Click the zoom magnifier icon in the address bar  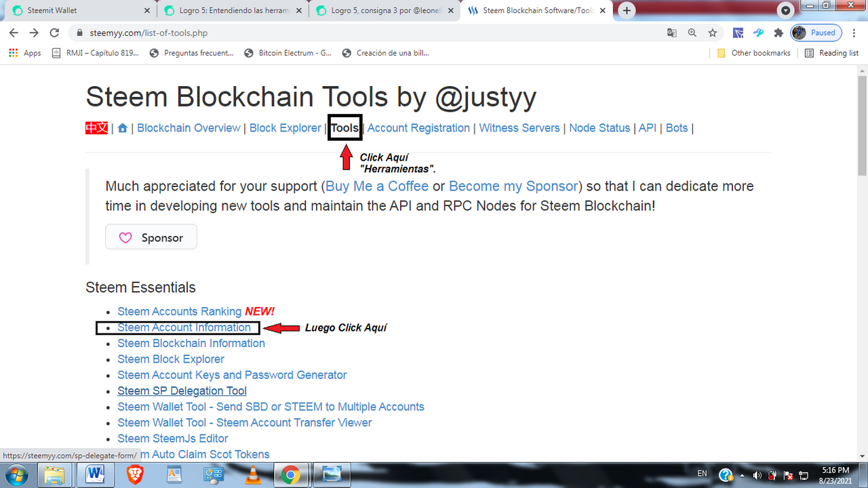692,33
